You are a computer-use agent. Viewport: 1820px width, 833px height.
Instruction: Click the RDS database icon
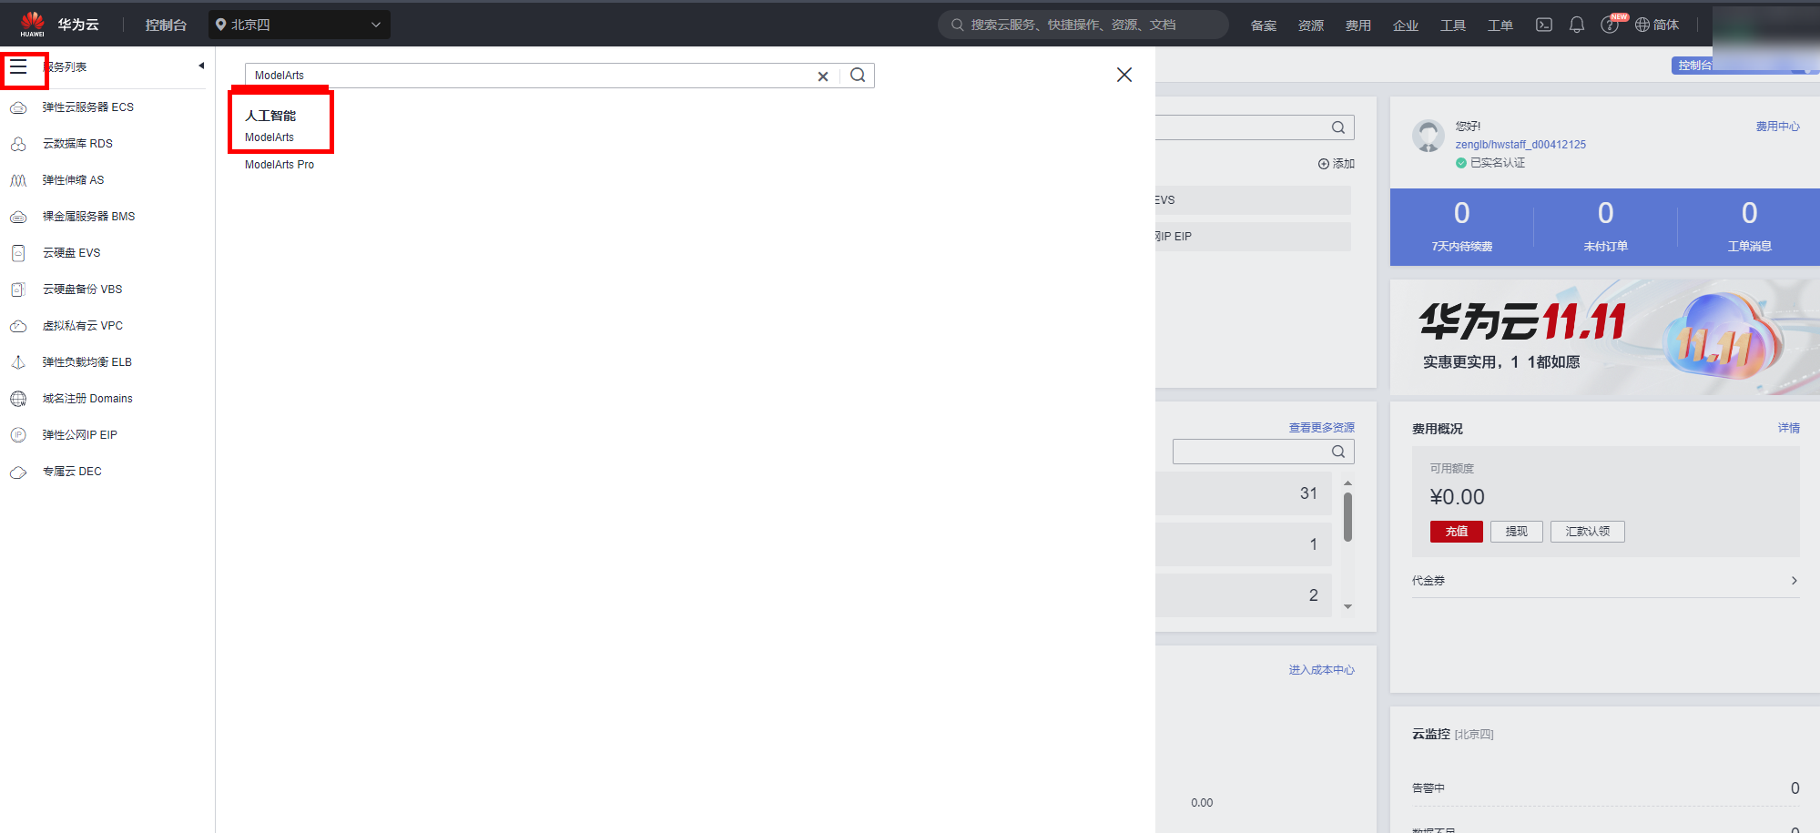[x=18, y=144]
